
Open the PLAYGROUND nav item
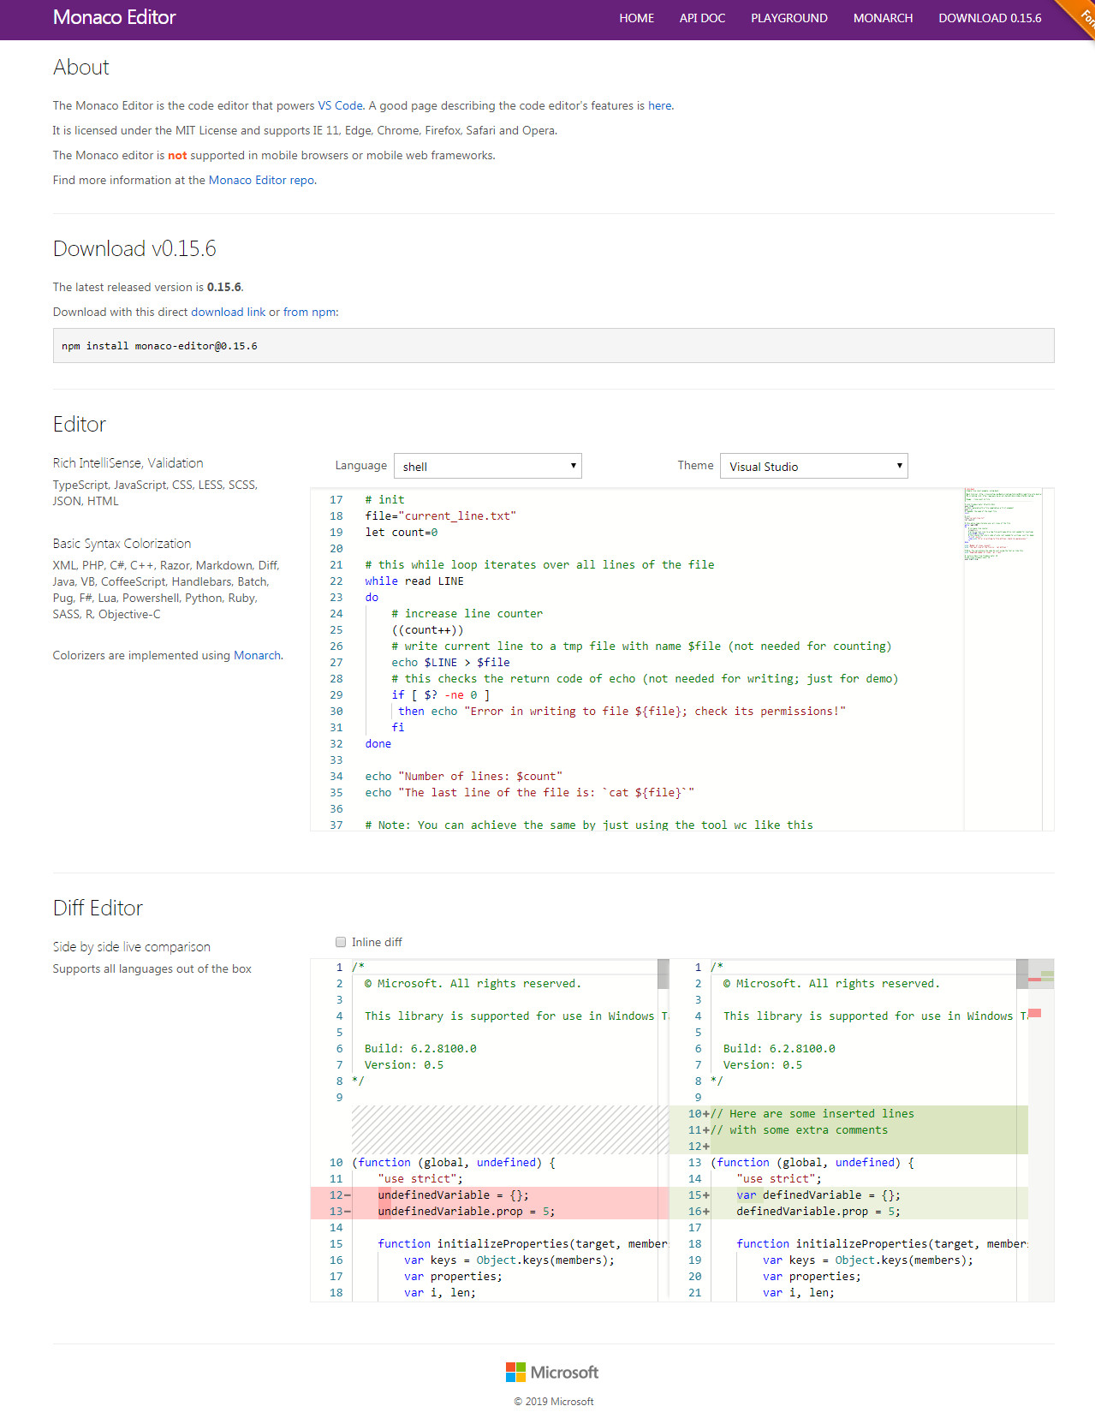(789, 18)
